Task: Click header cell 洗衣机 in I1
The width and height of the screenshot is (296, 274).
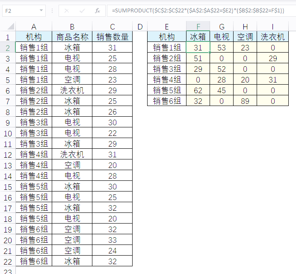Action: tap(272, 37)
